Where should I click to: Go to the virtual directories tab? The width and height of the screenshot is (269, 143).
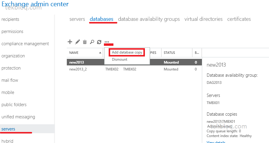[203, 19]
